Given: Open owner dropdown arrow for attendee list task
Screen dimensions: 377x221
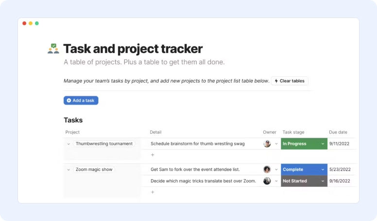Looking at the screenshot, I should point(276,170).
